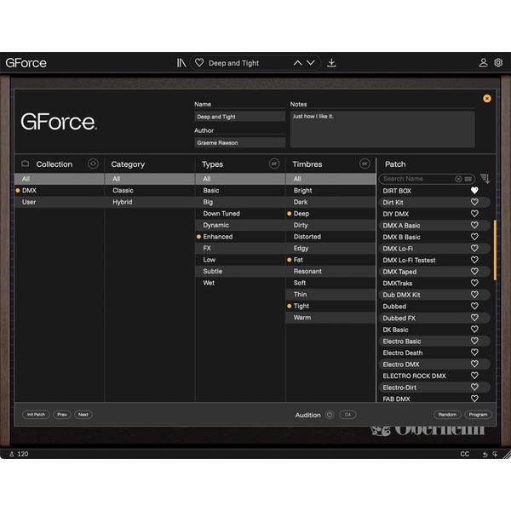Click the metronome icon beside 120
Image resolution: width=511 pixels, height=511 pixels.
point(12,454)
